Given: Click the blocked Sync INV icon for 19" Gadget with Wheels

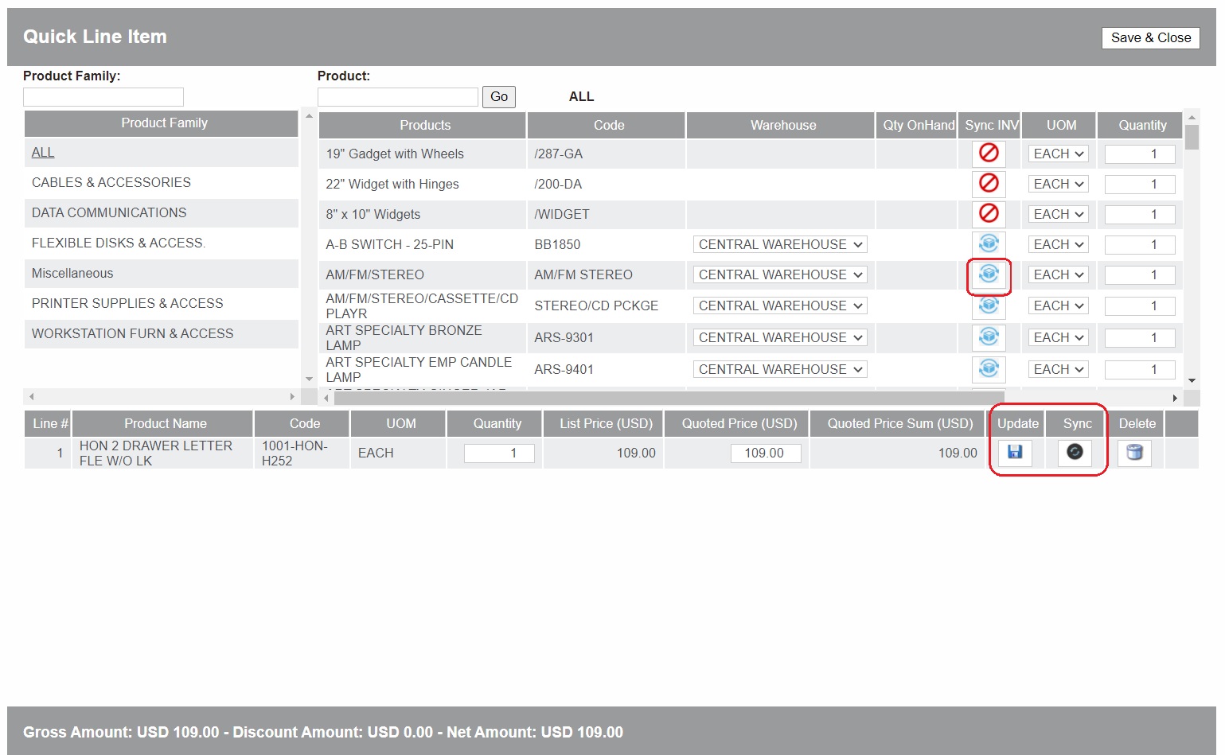Looking at the screenshot, I should pos(989,154).
